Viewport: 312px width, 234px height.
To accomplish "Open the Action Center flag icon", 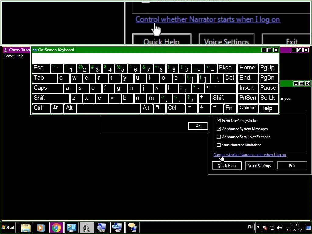I will tap(265, 227).
